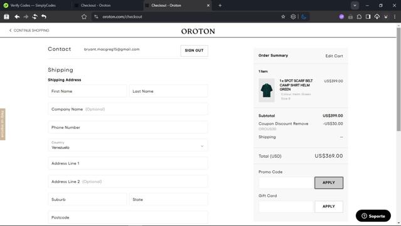401x226 pixels.
Task: Click the Sign Out button
Action: tap(194, 51)
